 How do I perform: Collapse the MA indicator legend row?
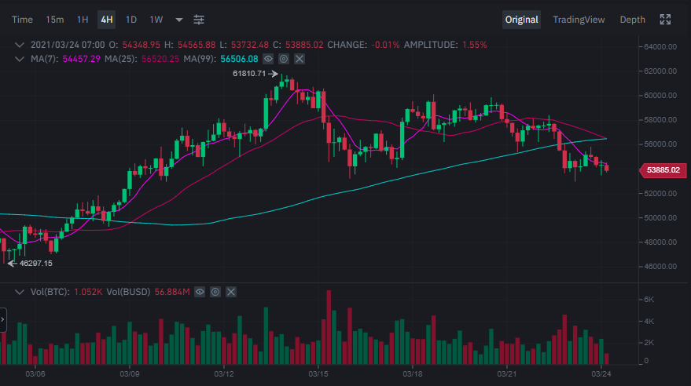tap(20, 59)
